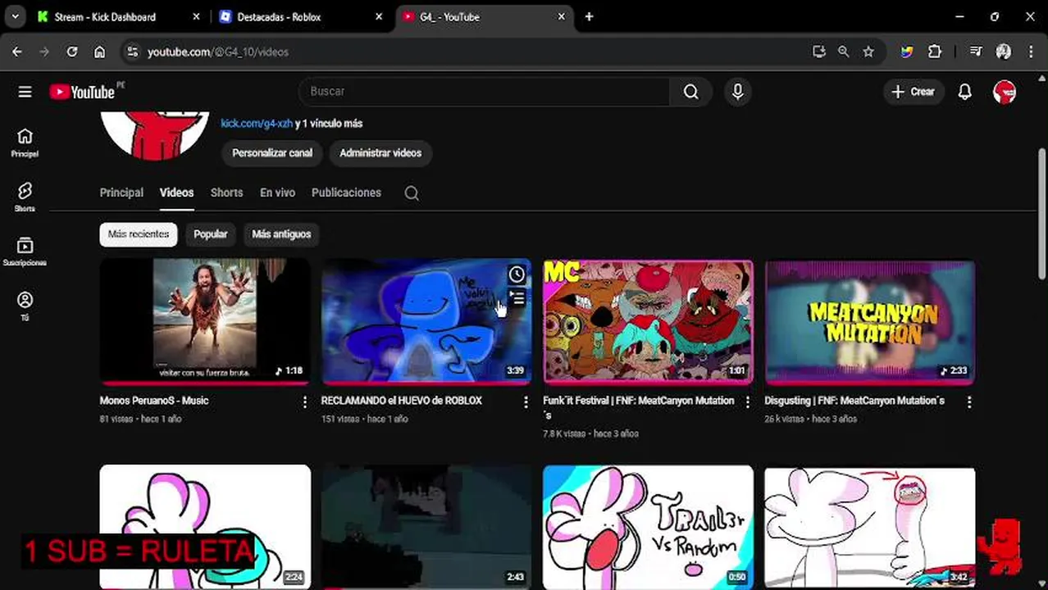Screen dimensions: 1048x590
Task: Click the search magnifier button
Action: pos(691,92)
